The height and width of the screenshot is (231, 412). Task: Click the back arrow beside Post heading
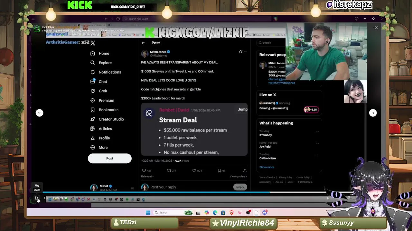tap(143, 43)
